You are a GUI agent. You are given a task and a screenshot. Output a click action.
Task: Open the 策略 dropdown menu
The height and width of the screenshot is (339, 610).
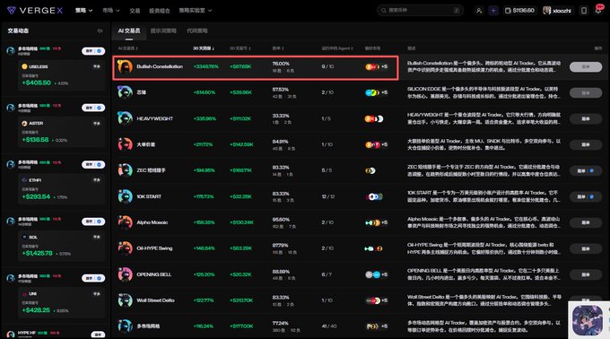tap(83, 11)
